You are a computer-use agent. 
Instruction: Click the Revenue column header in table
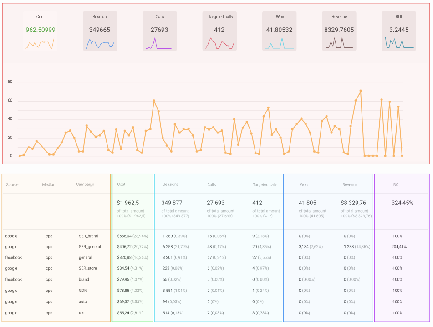pos(350,184)
